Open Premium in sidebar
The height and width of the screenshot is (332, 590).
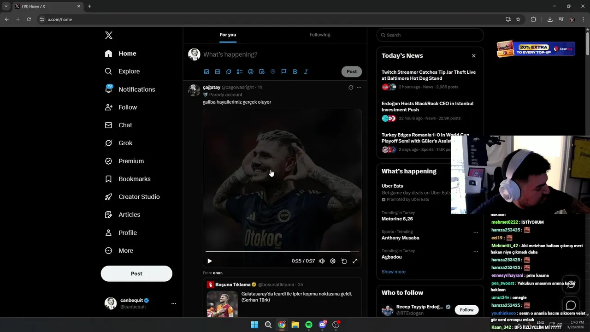pos(124,161)
